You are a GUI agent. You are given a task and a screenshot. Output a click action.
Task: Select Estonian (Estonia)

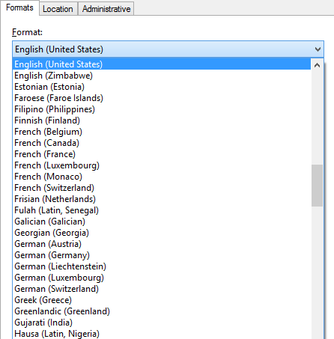coord(162,87)
